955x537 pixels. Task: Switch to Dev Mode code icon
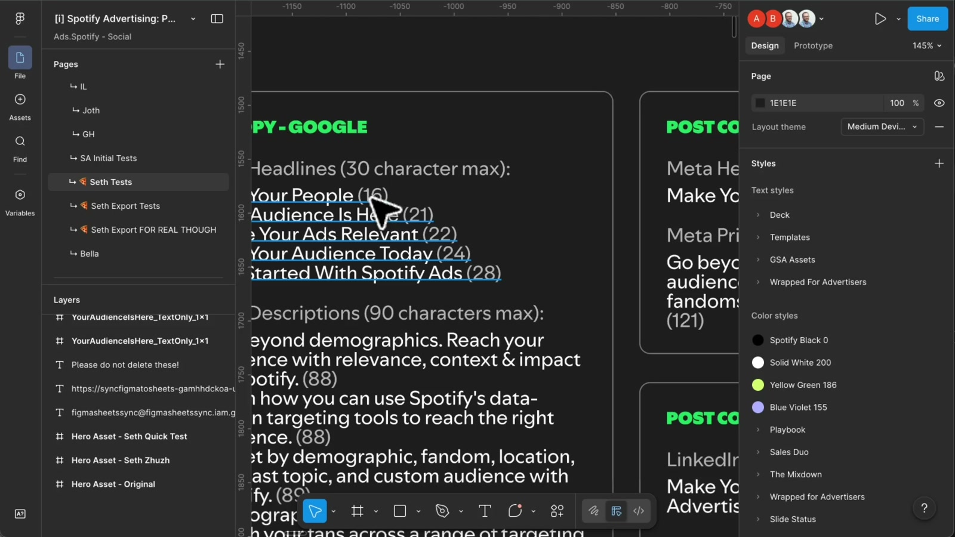point(639,511)
